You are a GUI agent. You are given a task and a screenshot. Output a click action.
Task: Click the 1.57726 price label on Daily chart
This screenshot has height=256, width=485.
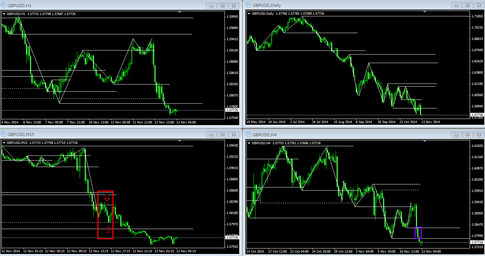click(477, 115)
